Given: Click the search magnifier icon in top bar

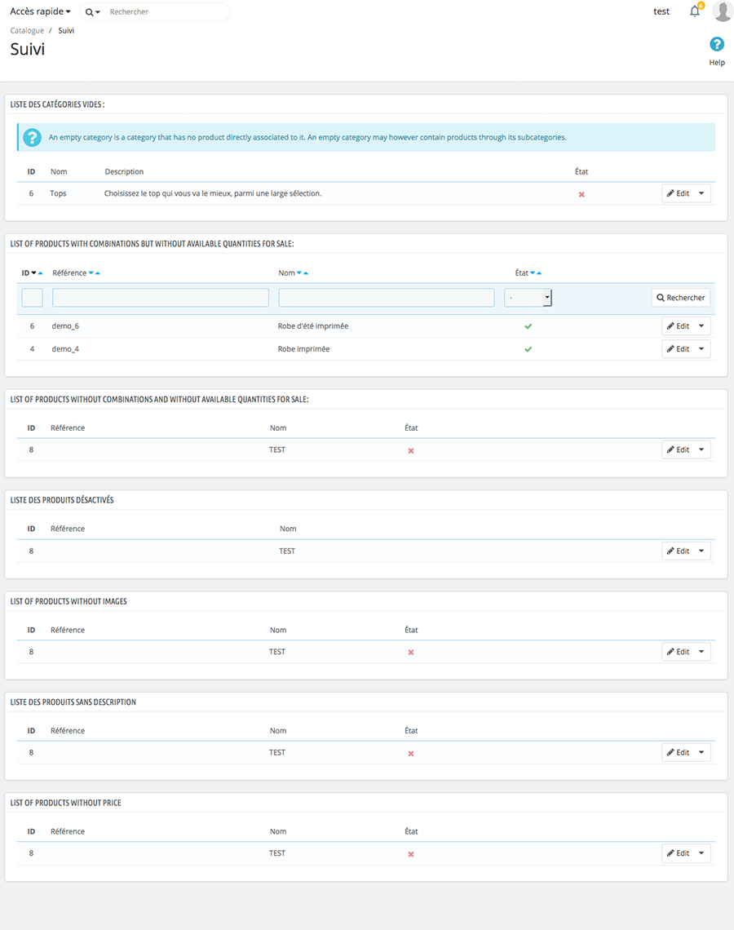Looking at the screenshot, I should coord(90,12).
